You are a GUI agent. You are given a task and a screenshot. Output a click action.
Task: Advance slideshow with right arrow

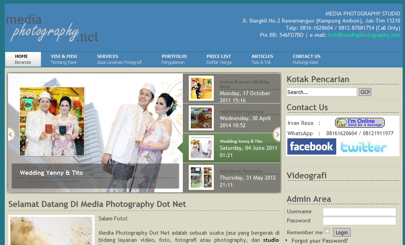(x=277, y=134)
